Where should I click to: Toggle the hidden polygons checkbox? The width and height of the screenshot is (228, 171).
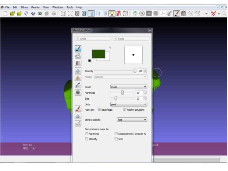point(124,110)
